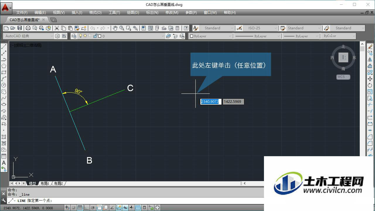Image resolution: width=375 pixels, height=211 pixels.
Task: Open the ByLayer color dropdown
Action: click(x=210, y=36)
